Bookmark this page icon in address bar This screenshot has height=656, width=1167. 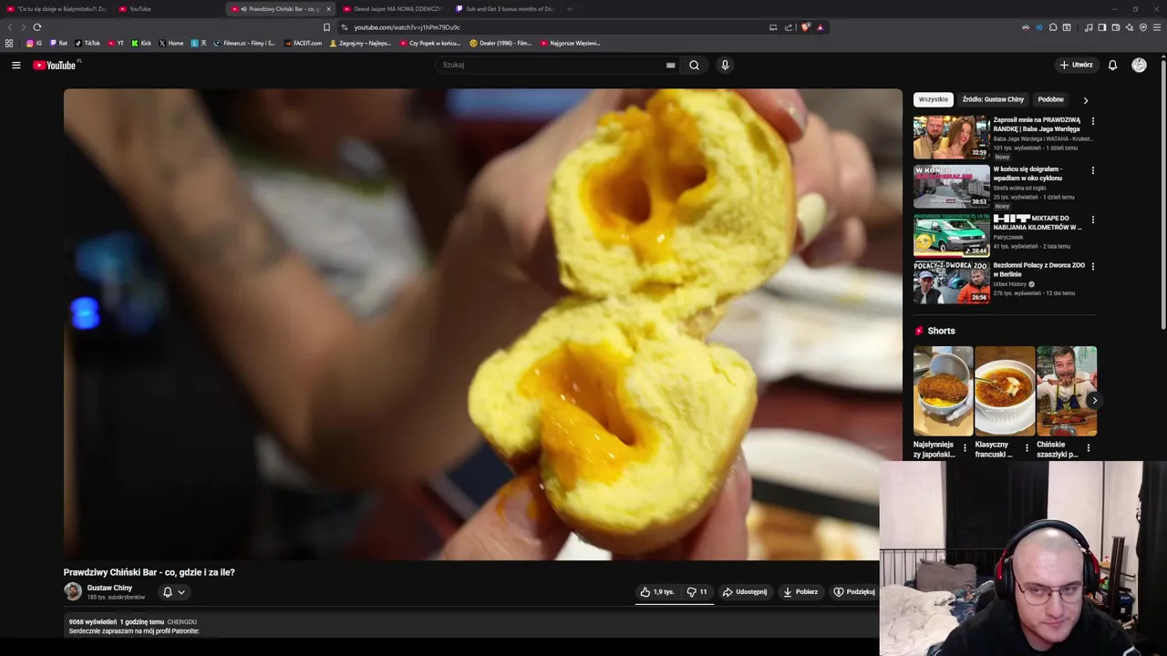[x=326, y=27]
